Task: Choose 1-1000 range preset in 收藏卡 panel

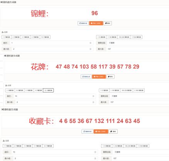Action: tap(143, 146)
